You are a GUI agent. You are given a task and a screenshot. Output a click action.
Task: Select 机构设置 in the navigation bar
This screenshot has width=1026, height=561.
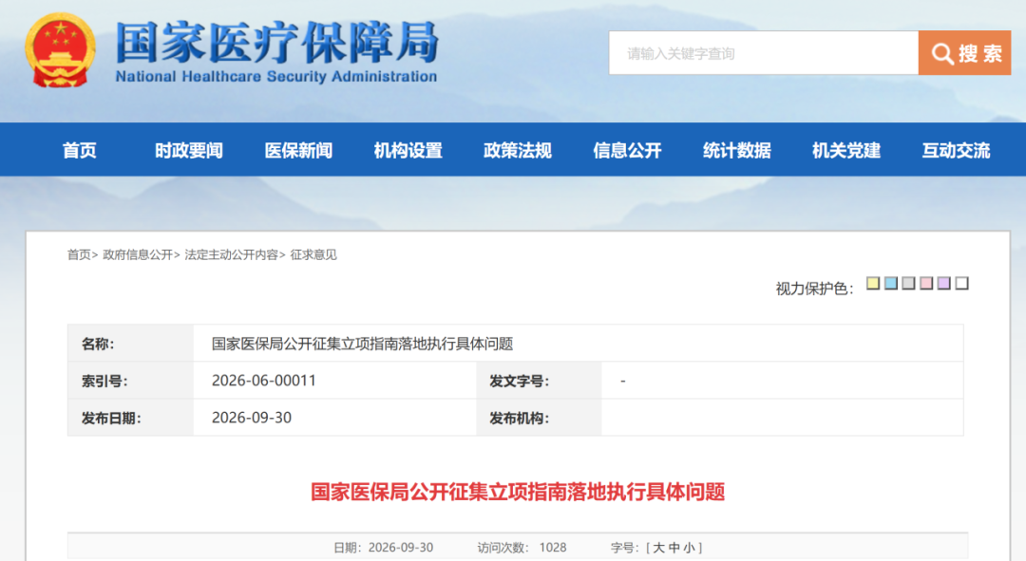point(408,150)
